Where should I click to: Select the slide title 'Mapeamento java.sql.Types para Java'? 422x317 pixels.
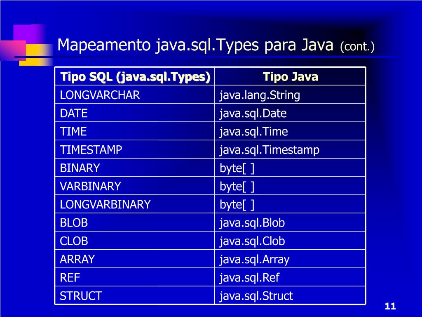195,45
